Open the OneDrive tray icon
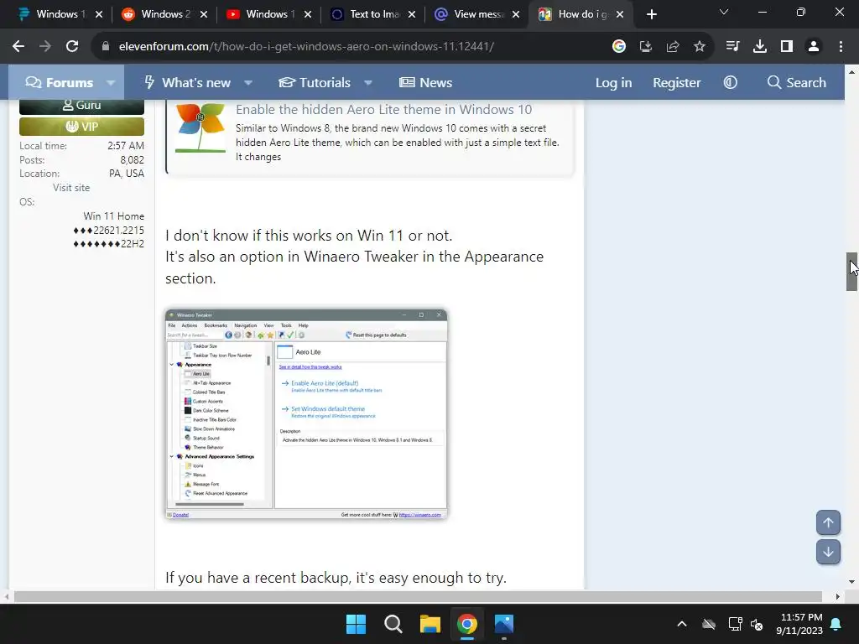 [x=709, y=624]
